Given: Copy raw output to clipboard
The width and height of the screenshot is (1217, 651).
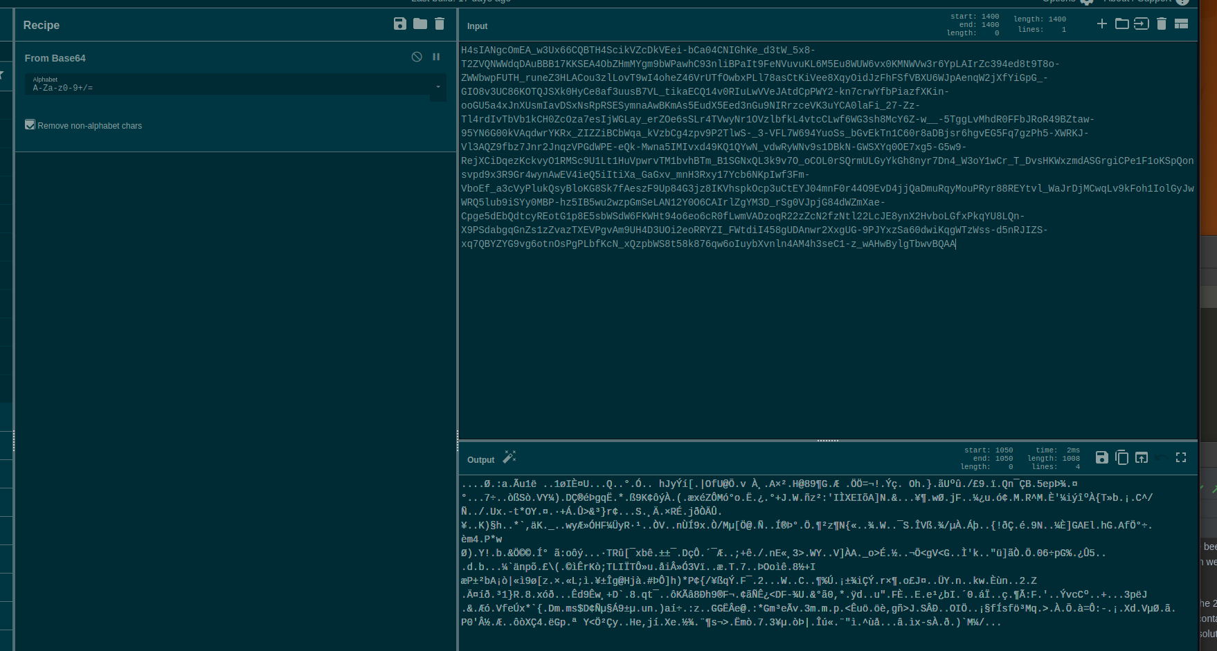Looking at the screenshot, I should click(x=1122, y=457).
